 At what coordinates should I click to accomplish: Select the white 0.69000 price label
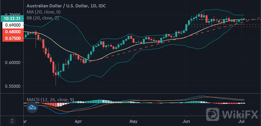tap(13, 25)
